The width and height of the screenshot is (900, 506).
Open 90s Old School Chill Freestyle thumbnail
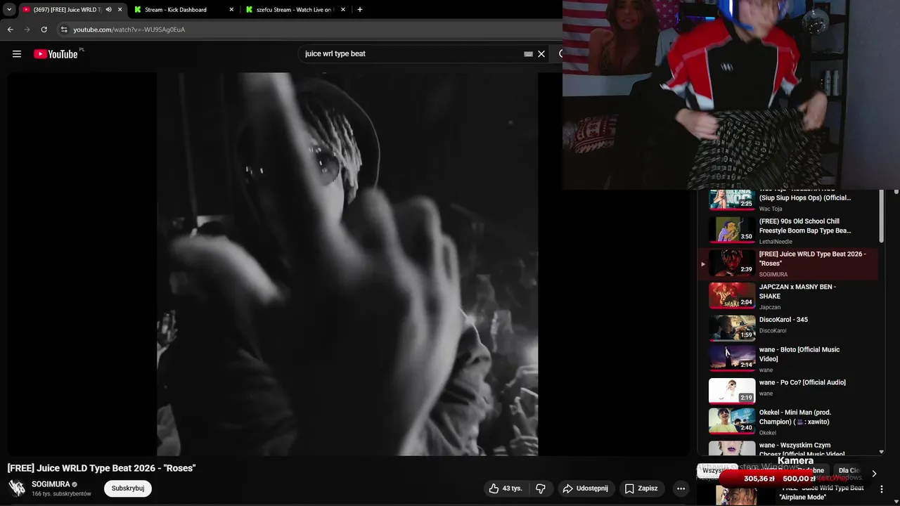(732, 229)
